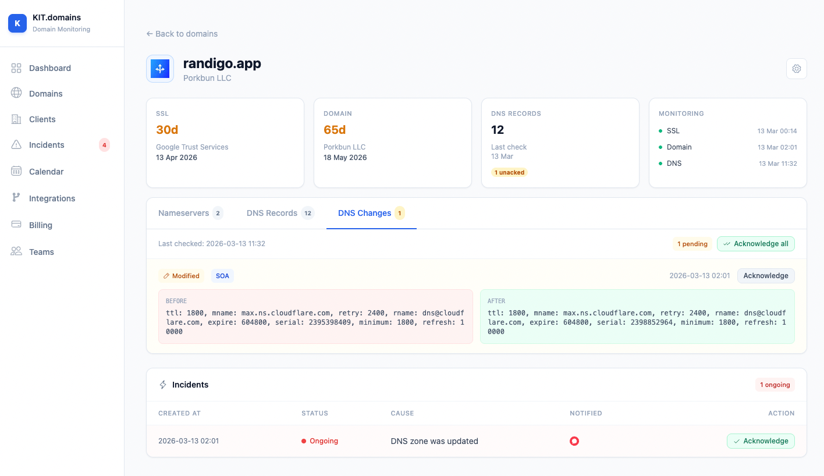Open the Dashboard from the sidebar
The width and height of the screenshot is (824, 476).
(x=49, y=68)
